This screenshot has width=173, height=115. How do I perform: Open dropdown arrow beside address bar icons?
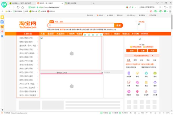coord(136,7)
